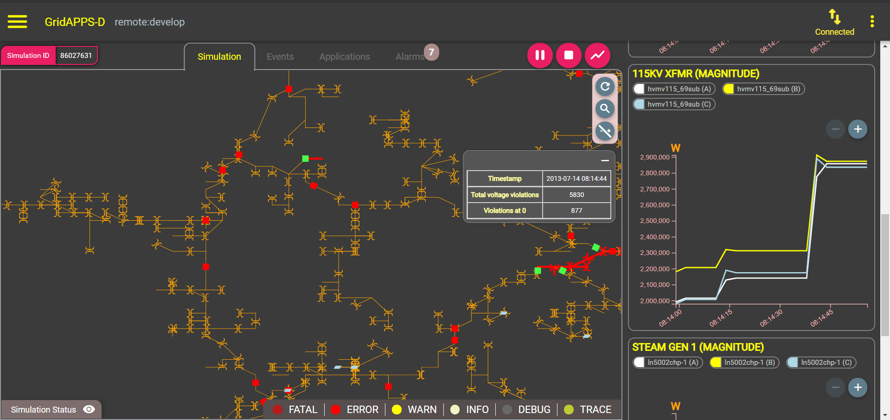Click the 2,900,000 y-axis label
The image size is (890, 420).
click(x=655, y=157)
